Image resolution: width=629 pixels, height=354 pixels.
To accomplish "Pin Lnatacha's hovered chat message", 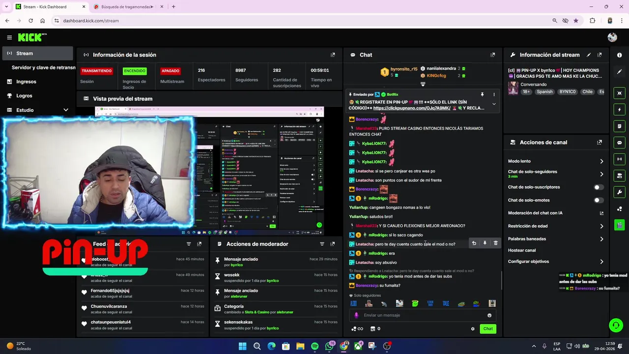I will click(x=485, y=243).
